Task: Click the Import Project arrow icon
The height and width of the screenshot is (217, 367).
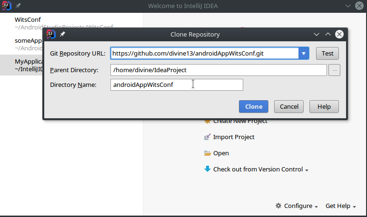Action: coord(208,137)
